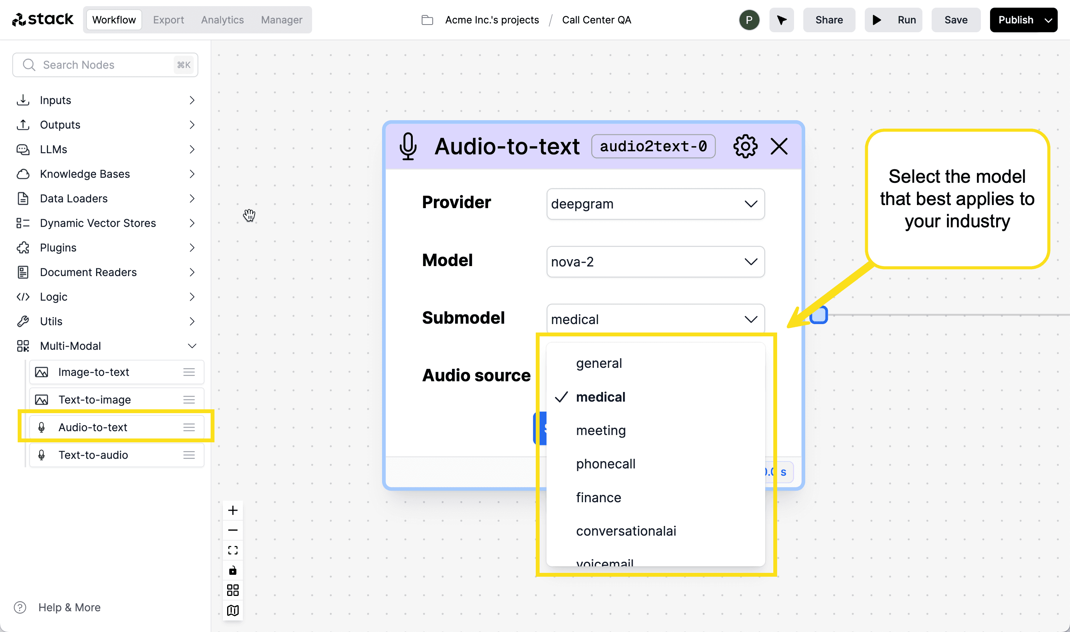Open the Provider dropdown
This screenshot has height=632, width=1070.
655,204
